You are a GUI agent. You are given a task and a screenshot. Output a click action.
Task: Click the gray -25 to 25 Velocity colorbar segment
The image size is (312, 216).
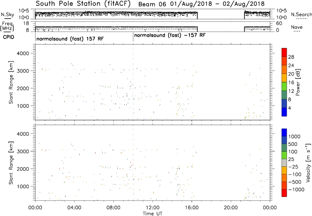pyautogui.click(x=284, y=163)
